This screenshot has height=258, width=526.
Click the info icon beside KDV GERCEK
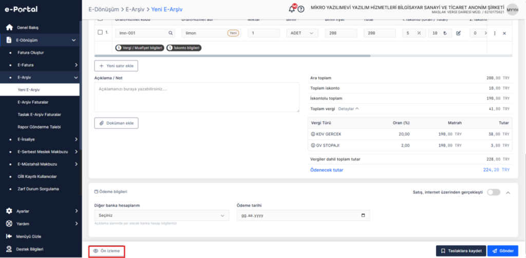pyautogui.click(x=313, y=134)
